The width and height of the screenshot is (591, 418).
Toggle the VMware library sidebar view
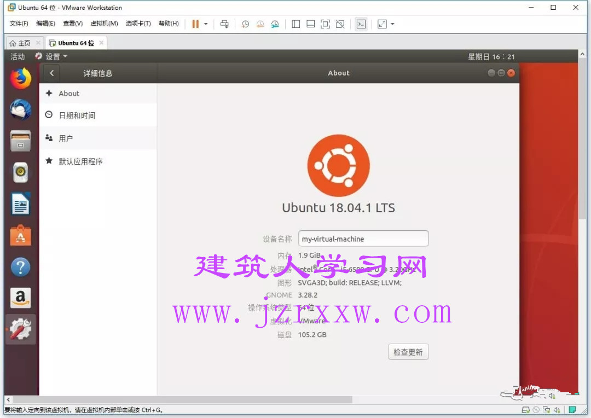[296, 24]
